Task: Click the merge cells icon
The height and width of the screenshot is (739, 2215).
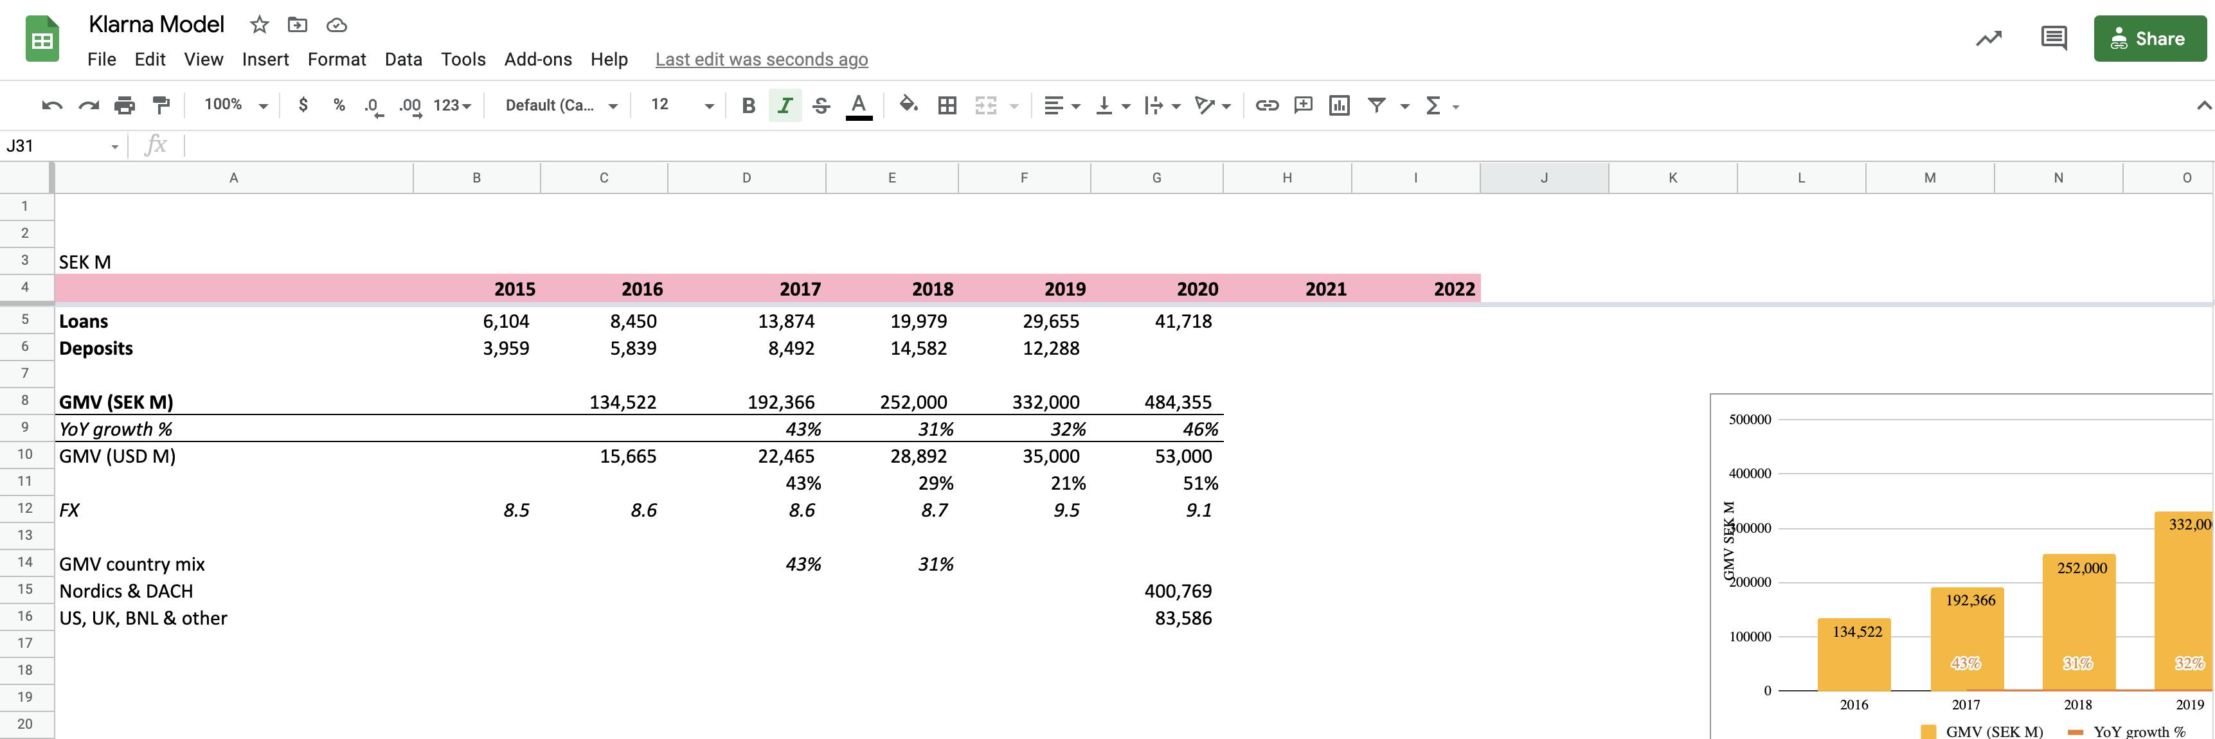Action: pos(985,105)
